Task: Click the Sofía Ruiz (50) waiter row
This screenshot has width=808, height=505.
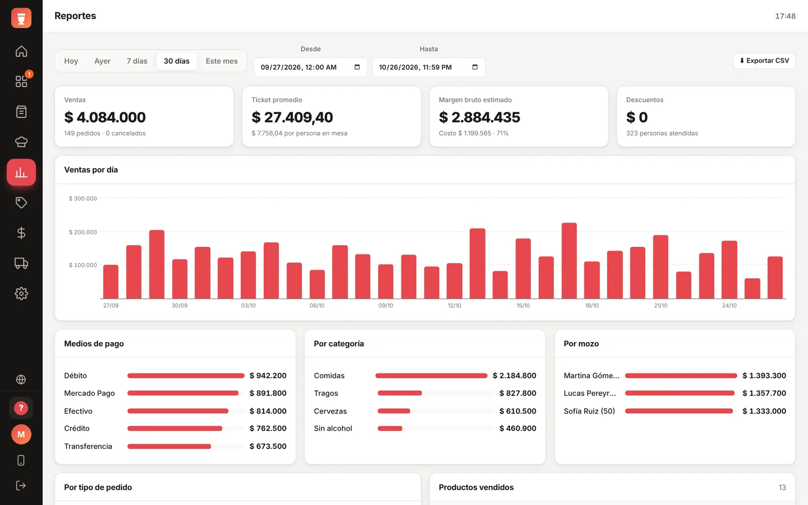Action: pyautogui.click(x=675, y=411)
